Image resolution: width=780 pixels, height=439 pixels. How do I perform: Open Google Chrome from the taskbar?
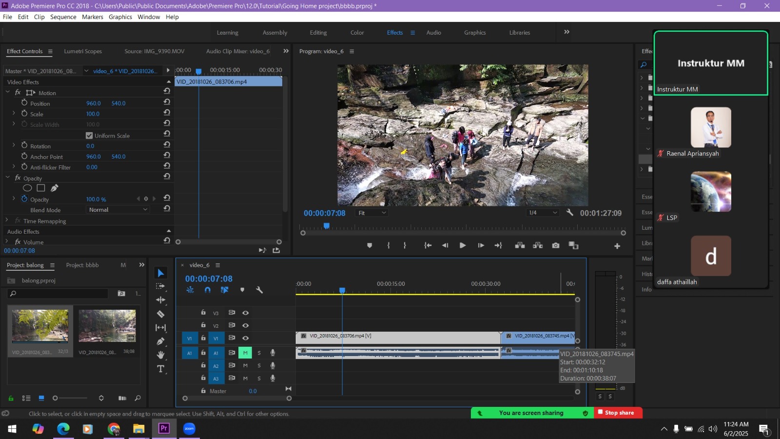(x=114, y=429)
